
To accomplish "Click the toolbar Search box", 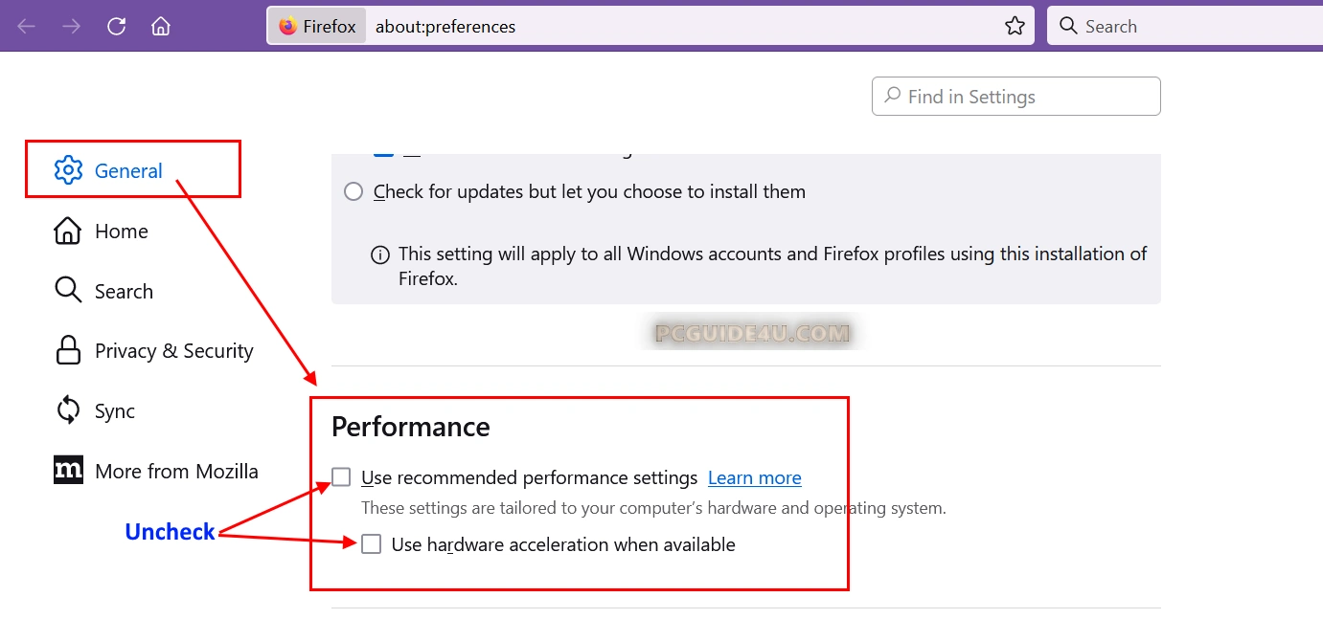I will (x=1188, y=26).
